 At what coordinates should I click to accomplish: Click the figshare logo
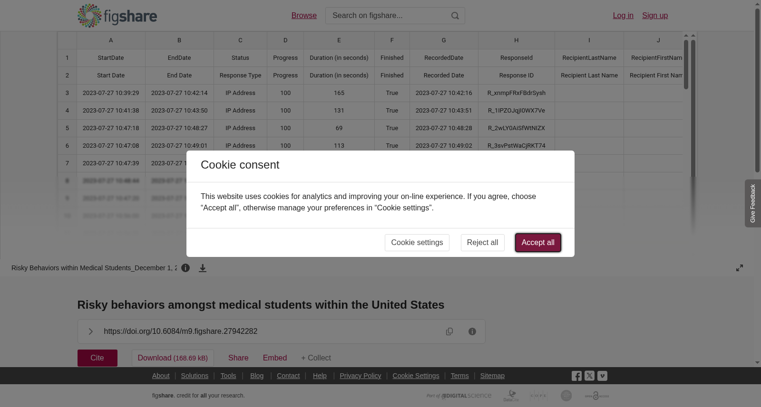pos(117,16)
